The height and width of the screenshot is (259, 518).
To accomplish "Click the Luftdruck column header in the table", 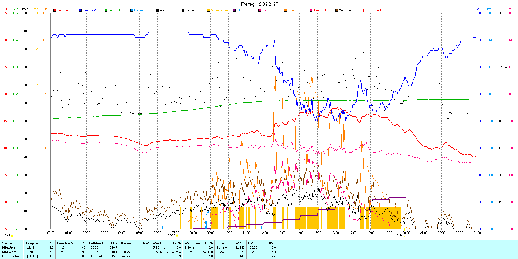I will pyautogui.click(x=96, y=243).
